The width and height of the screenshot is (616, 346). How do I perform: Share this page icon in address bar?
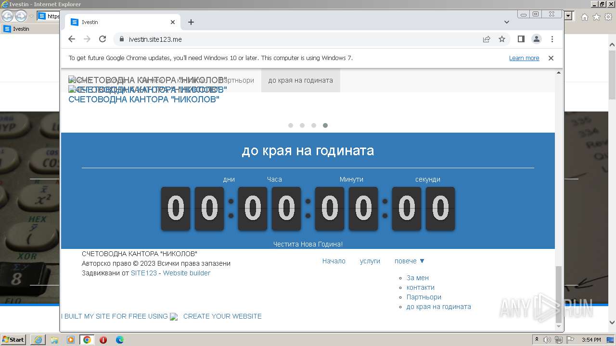[487, 39]
